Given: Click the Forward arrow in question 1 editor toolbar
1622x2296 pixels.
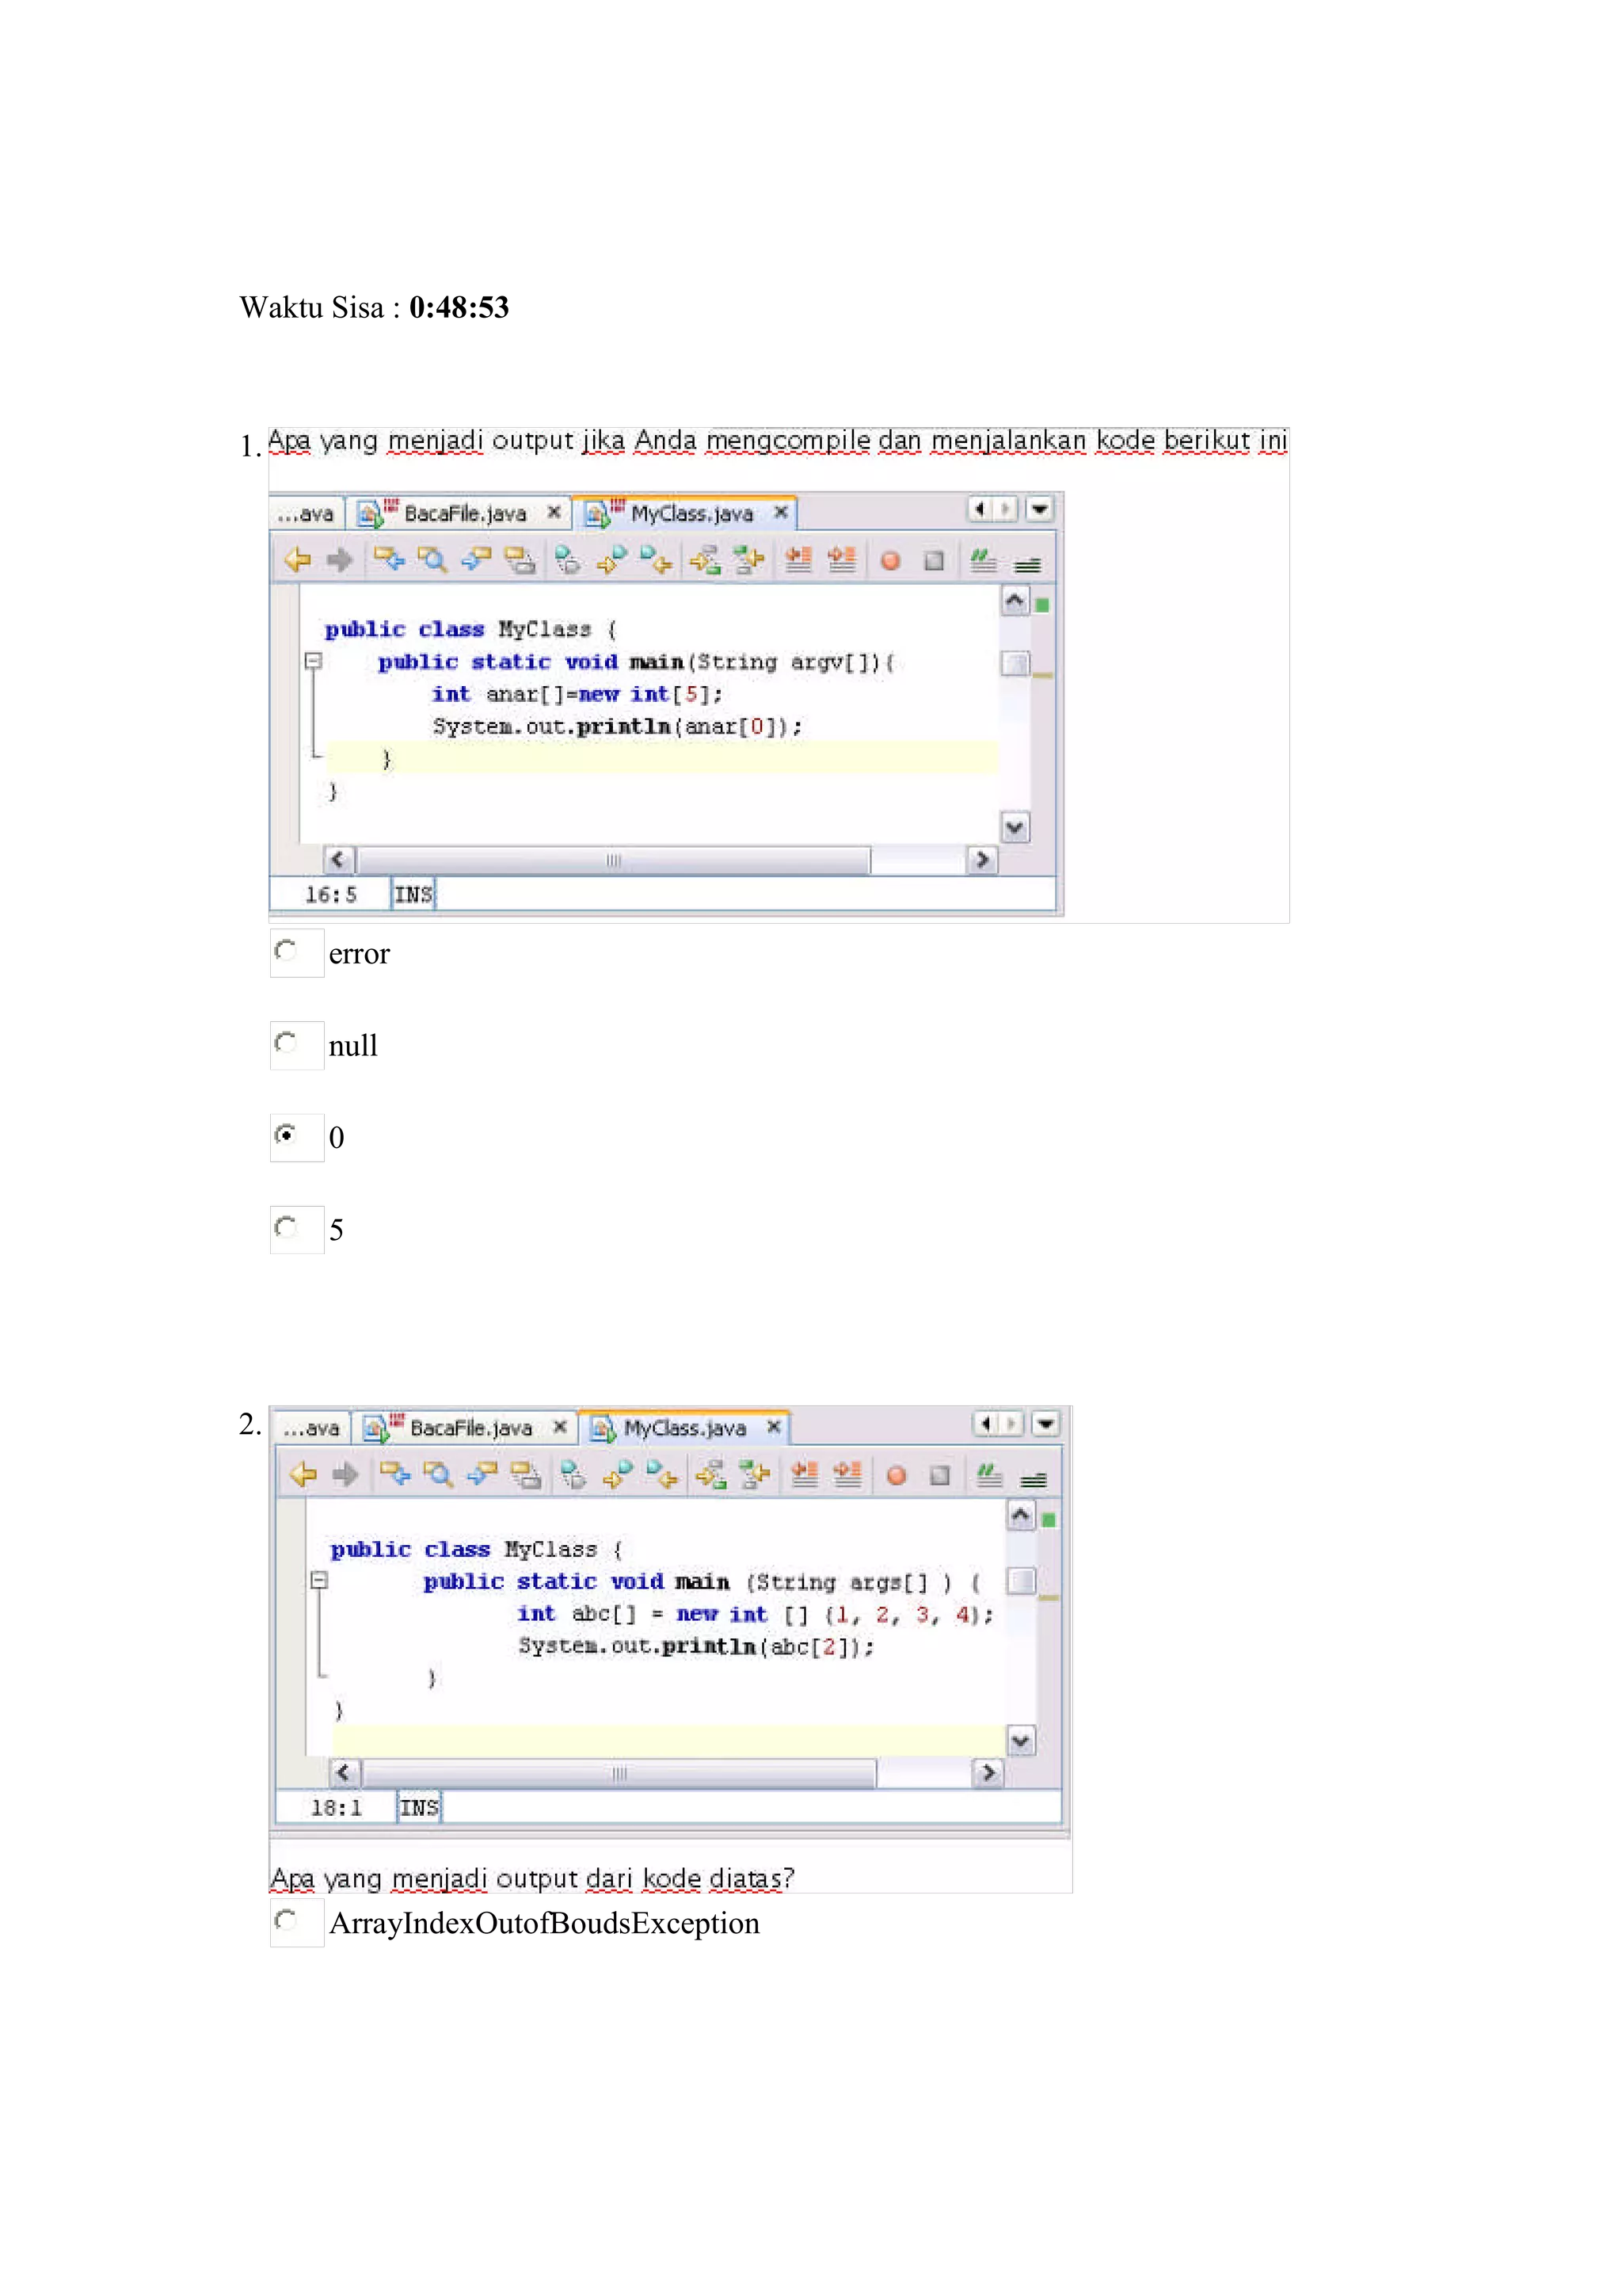Looking at the screenshot, I should click(x=340, y=560).
